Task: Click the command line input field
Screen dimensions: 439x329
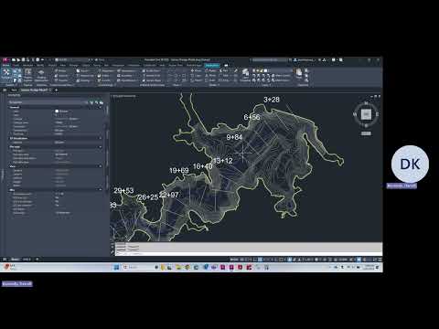Action: [x=248, y=253]
